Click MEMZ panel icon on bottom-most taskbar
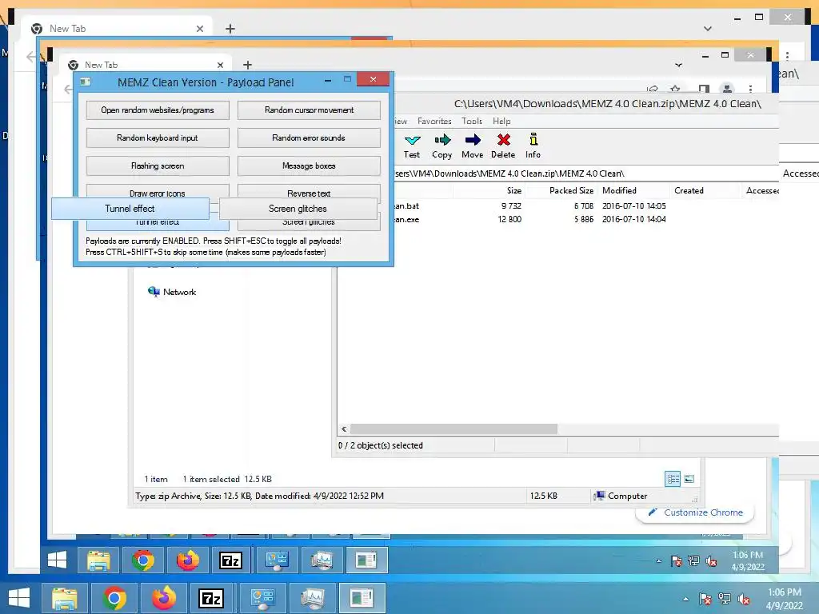The width and height of the screenshot is (819, 614). click(x=362, y=598)
